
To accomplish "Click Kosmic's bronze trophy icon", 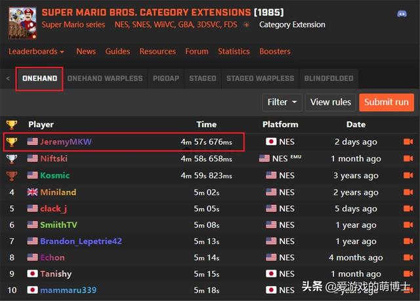I will coord(12,176).
